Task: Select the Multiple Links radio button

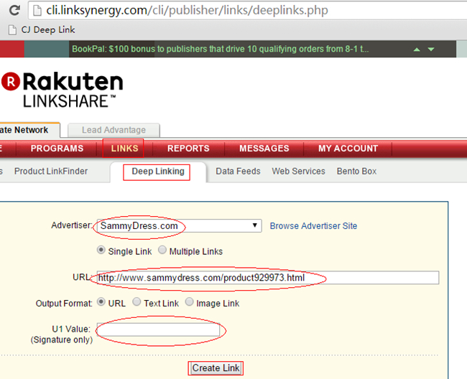Action: (162, 251)
